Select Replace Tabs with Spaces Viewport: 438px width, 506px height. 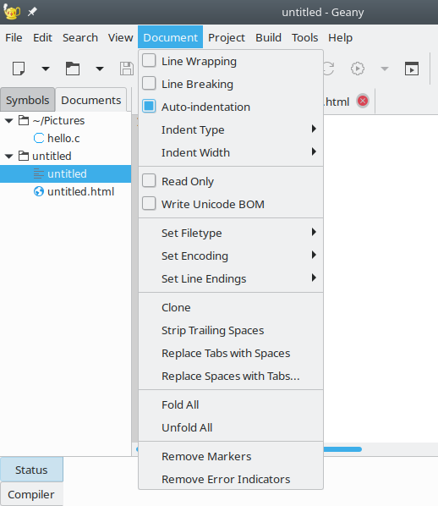coord(231,354)
